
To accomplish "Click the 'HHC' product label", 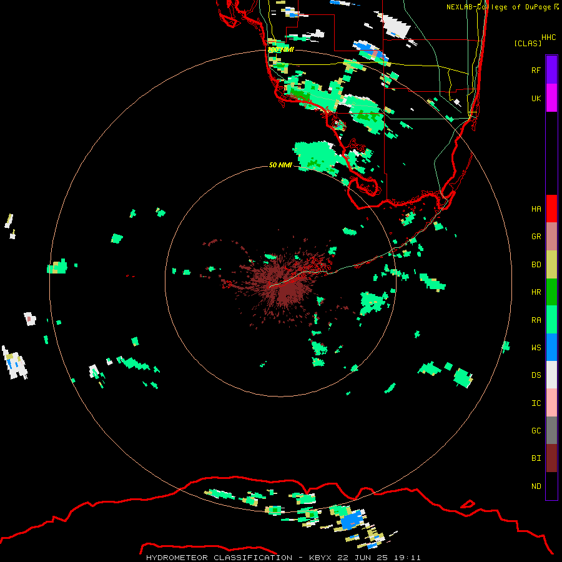I will 549,37.
